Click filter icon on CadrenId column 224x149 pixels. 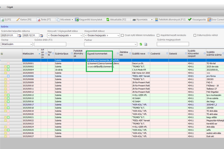[167, 53]
